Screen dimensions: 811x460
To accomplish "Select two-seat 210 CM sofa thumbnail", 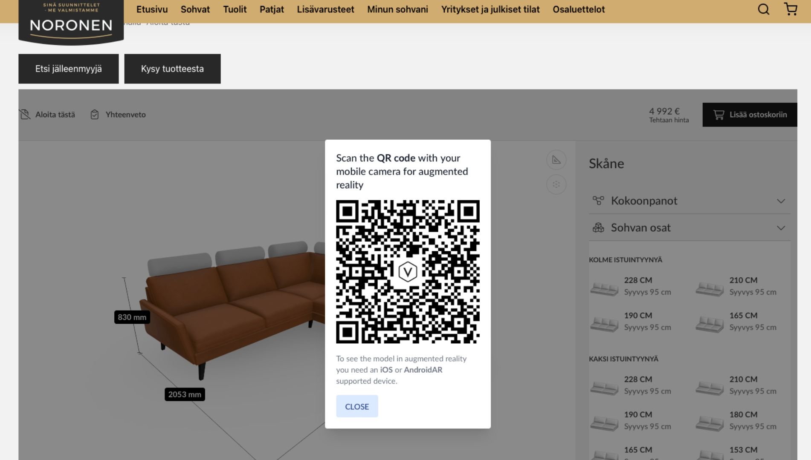I will point(710,388).
